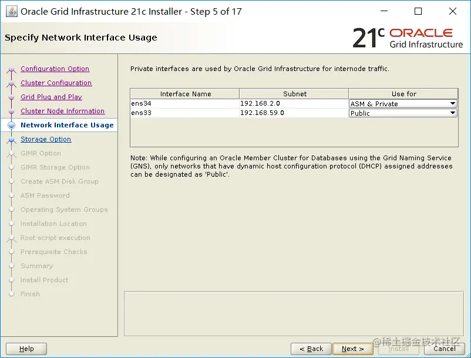Click the Back button
This screenshot has width=471, height=358.
click(311, 349)
